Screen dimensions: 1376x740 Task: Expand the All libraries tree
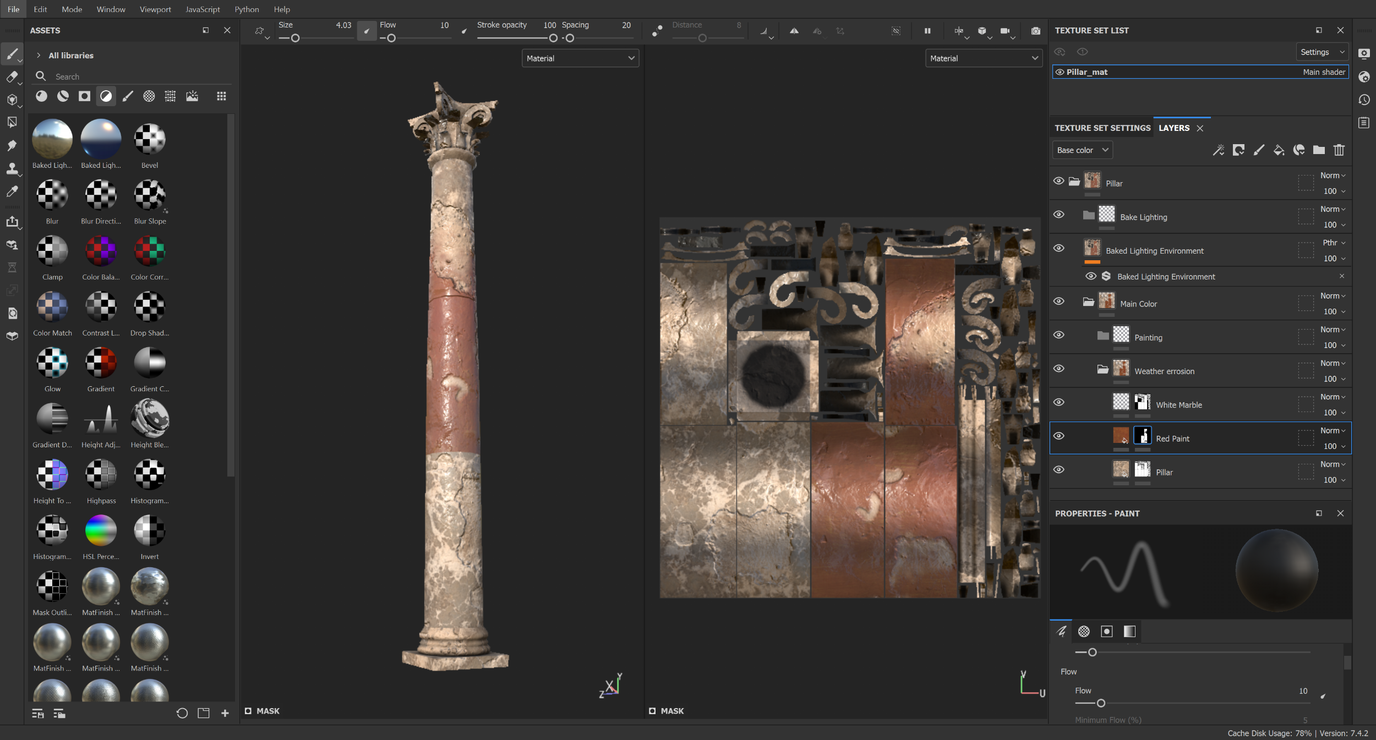[39, 56]
